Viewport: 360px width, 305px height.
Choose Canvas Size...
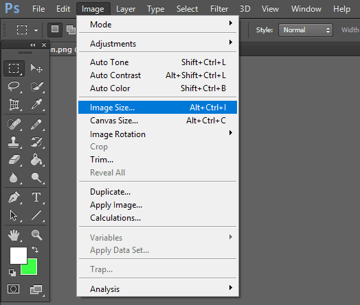pos(157,121)
